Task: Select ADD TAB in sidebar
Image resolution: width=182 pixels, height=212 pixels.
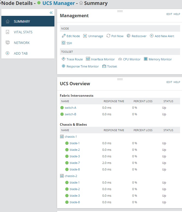Action: click(28, 53)
